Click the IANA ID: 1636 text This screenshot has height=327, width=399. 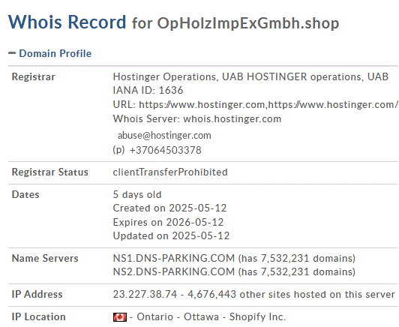[148, 90]
